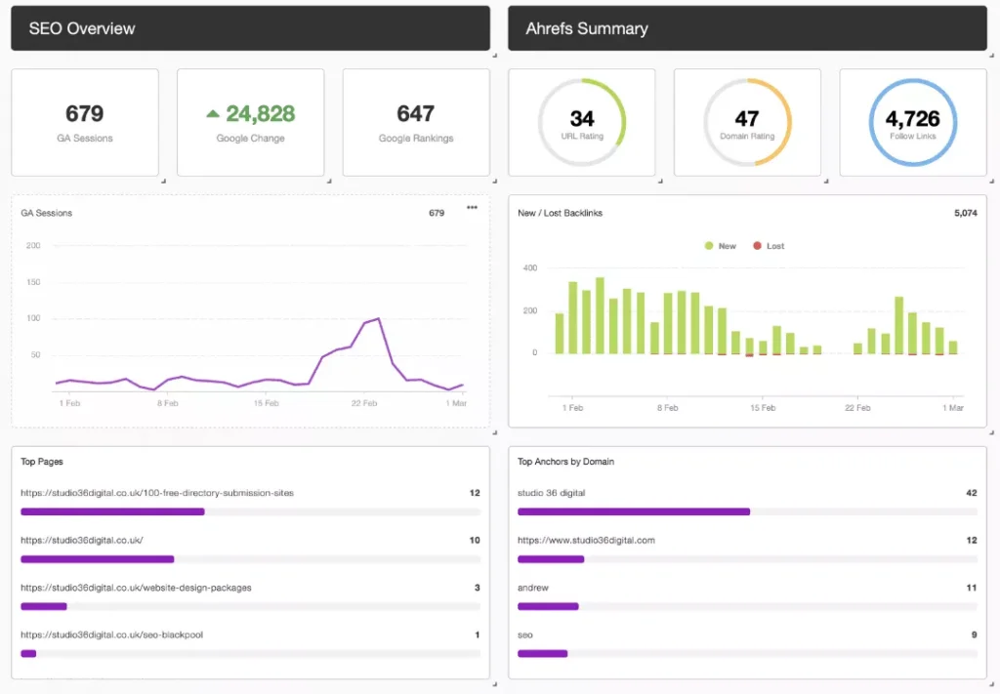Click the Domain Rating orange donut gauge
Image resolution: width=1000 pixels, height=694 pixels.
747,122
